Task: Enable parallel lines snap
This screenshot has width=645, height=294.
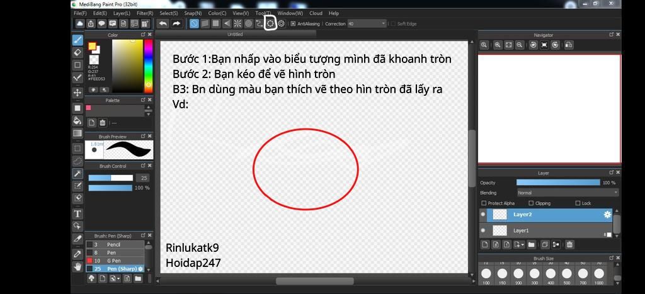Action: (205, 24)
